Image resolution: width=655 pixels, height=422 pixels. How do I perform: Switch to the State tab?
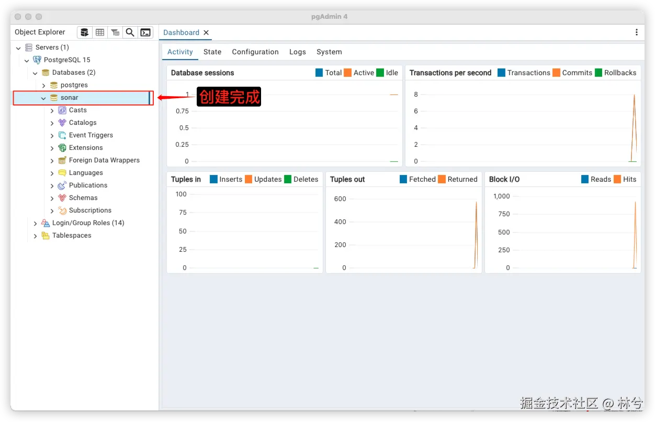[x=212, y=52]
